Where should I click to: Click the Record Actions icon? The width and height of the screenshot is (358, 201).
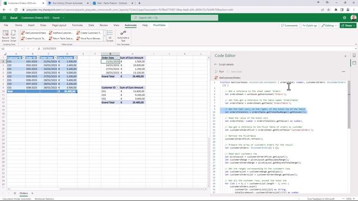tap(6, 36)
